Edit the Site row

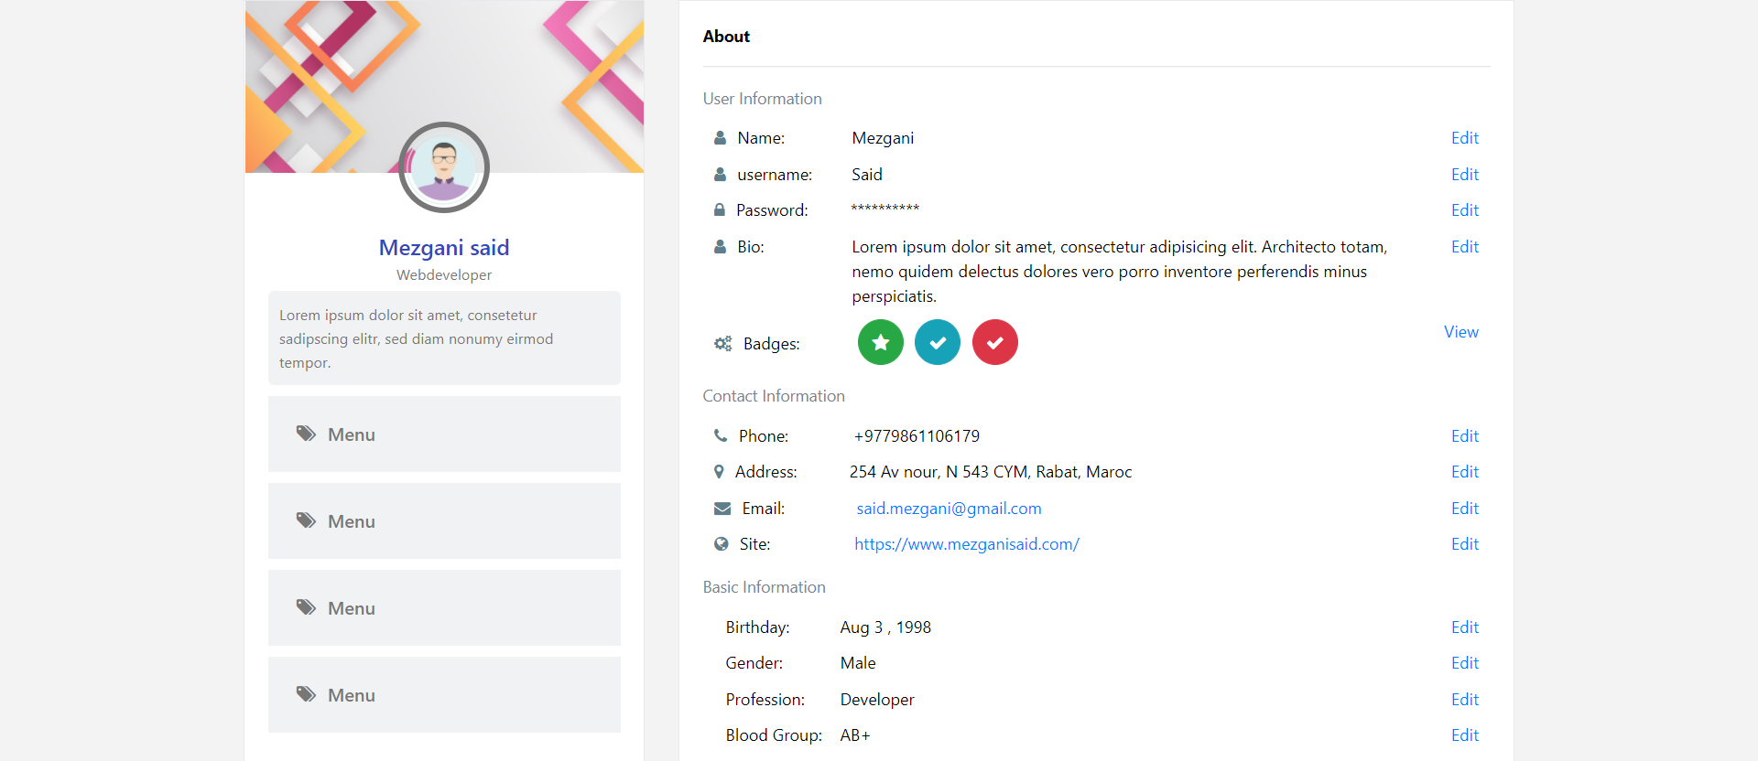(1465, 543)
